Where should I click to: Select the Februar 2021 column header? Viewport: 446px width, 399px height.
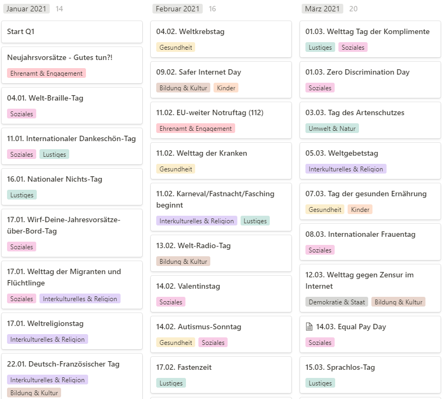click(177, 9)
